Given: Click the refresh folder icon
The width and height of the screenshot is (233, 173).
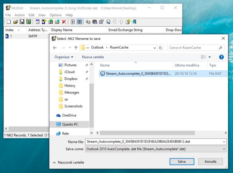Looking at the screenshot, I should coord(160,48).
